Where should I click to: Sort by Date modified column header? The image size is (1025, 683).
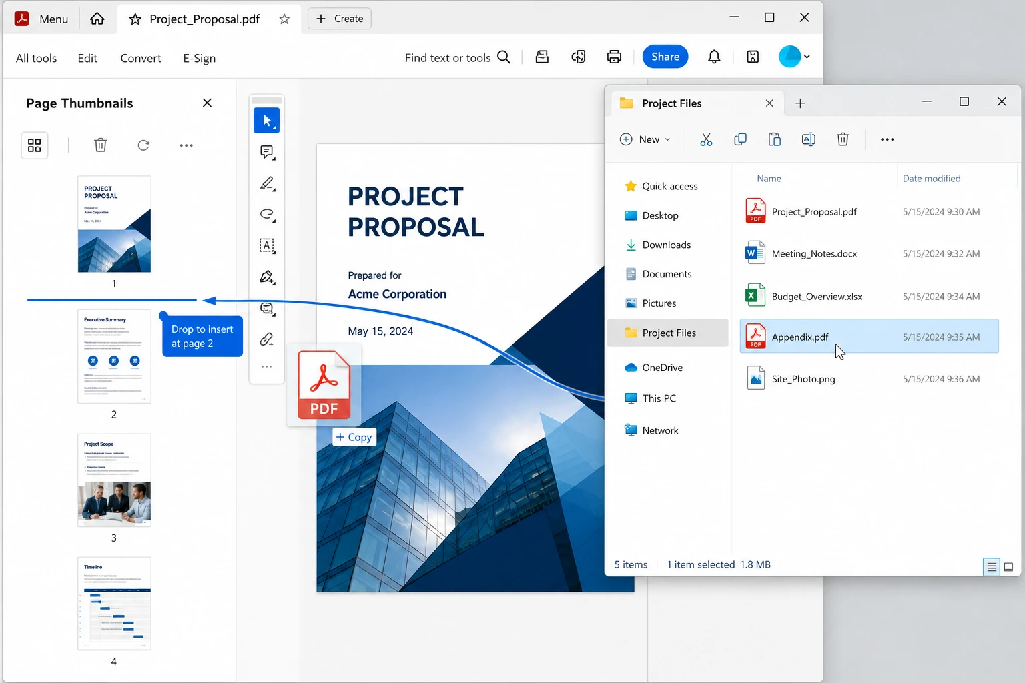tap(932, 179)
